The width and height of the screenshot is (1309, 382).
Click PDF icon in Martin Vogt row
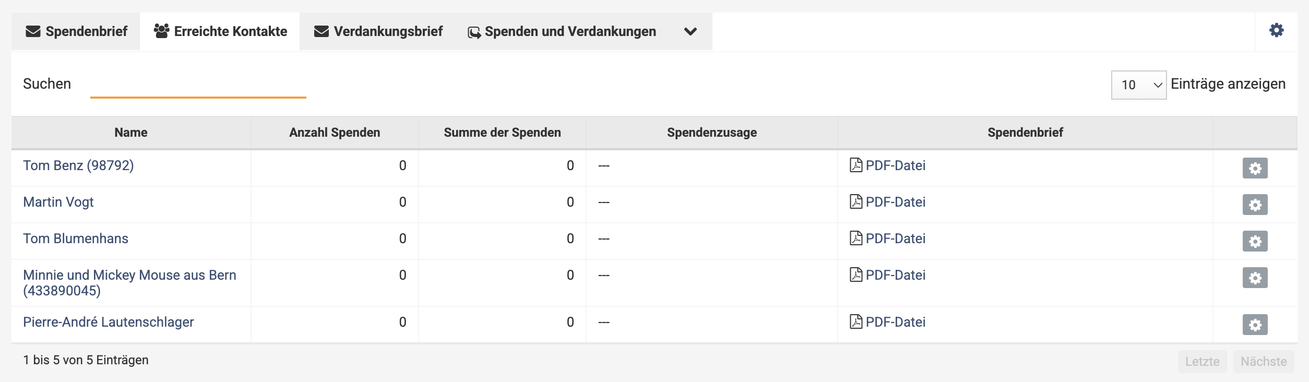tap(856, 202)
